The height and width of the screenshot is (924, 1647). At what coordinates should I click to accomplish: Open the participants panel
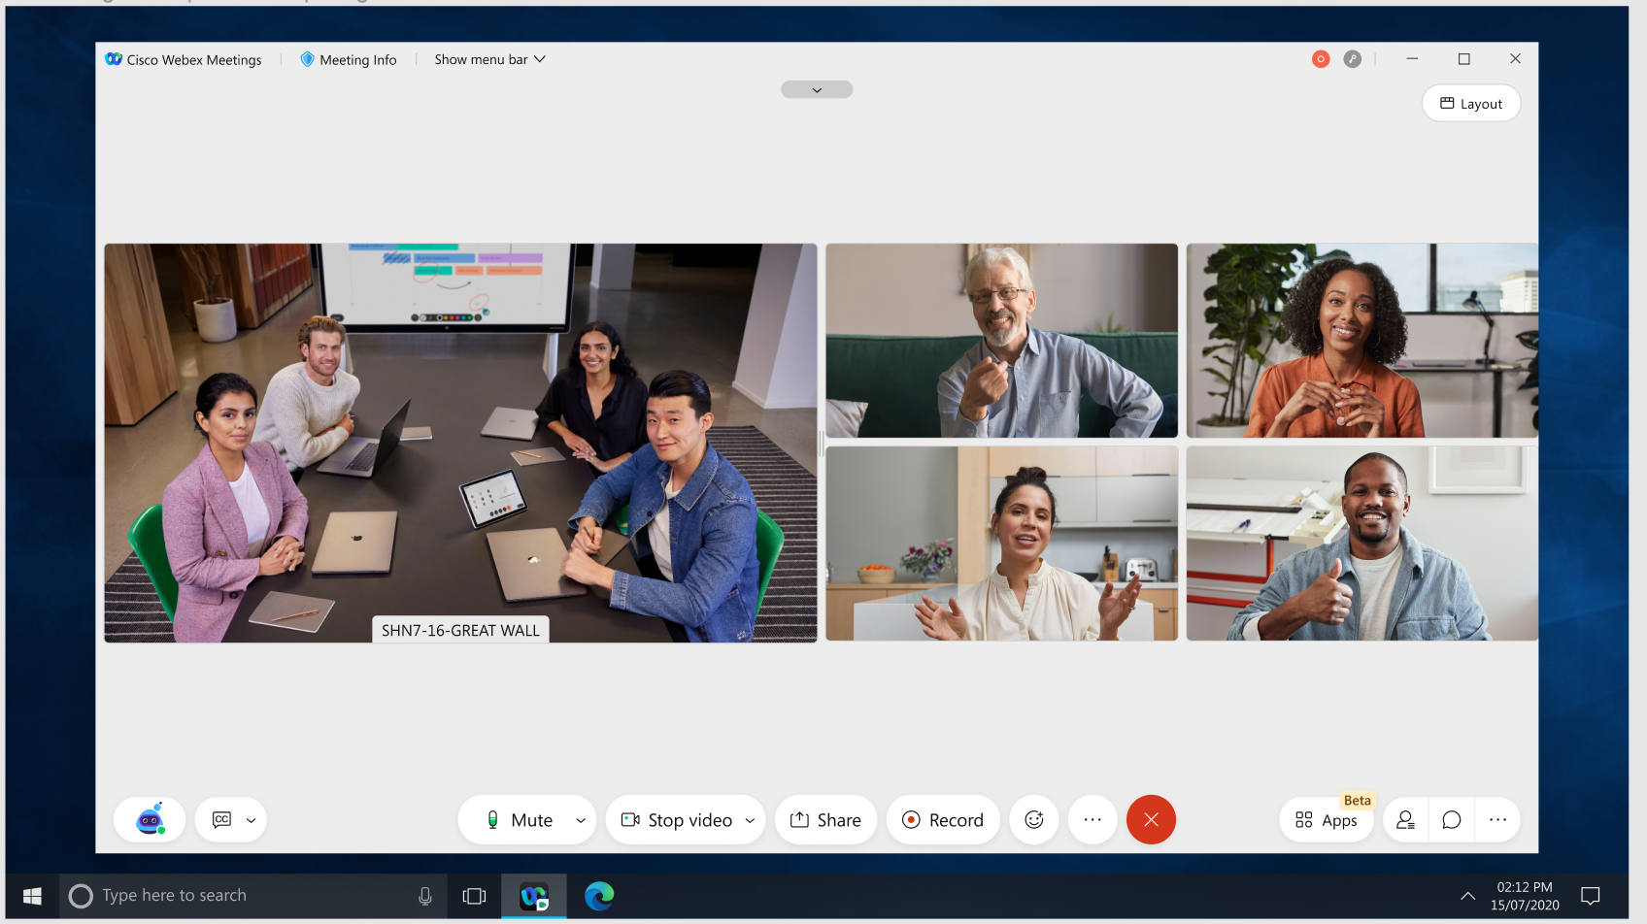(1405, 820)
